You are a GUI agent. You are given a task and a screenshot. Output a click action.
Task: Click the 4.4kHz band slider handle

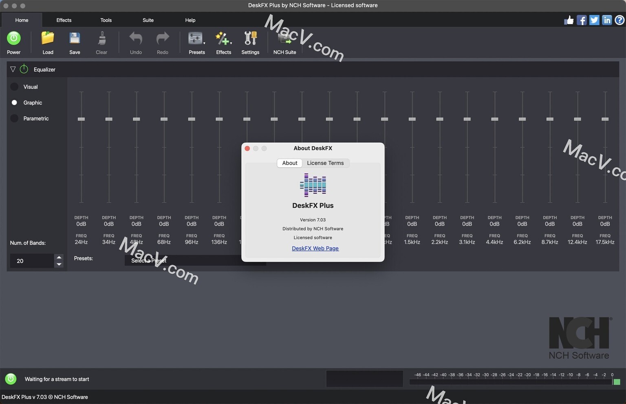coord(495,119)
